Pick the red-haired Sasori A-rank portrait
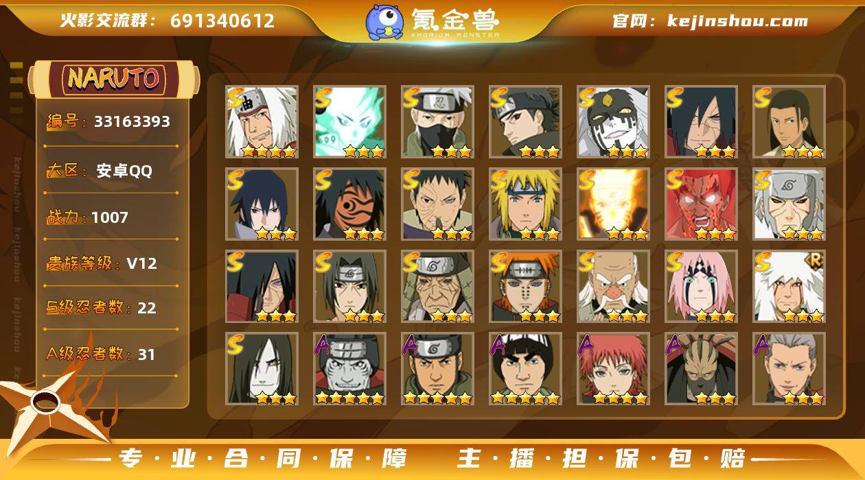The height and width of the screenshot is (480, 865). tap(614, 368)
